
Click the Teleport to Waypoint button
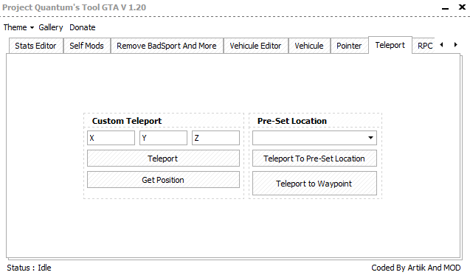click(x=314, y=184)
